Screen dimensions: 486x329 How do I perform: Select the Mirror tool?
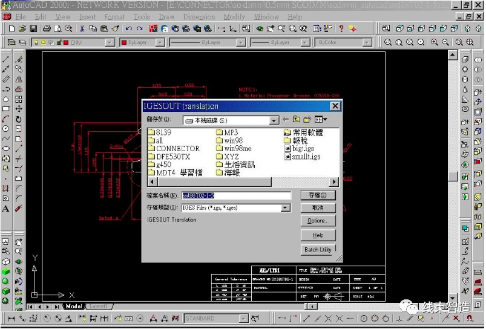pyautogui.click(x=19, y=79)
